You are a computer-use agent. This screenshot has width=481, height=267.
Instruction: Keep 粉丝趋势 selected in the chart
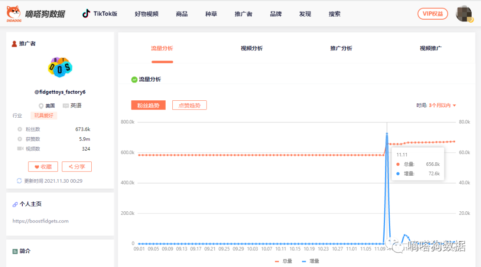(148, 105)
